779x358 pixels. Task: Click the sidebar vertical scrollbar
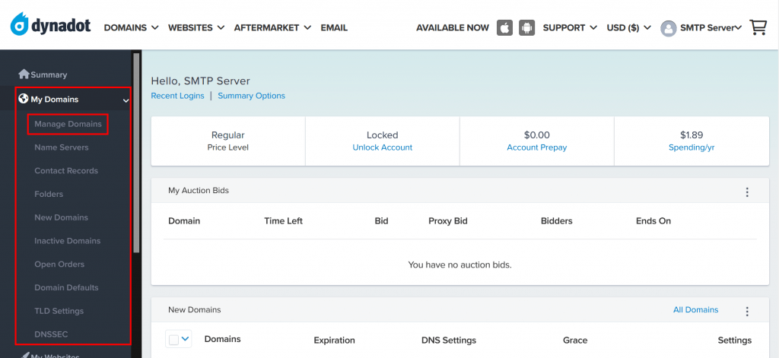[x=136, y=154]
